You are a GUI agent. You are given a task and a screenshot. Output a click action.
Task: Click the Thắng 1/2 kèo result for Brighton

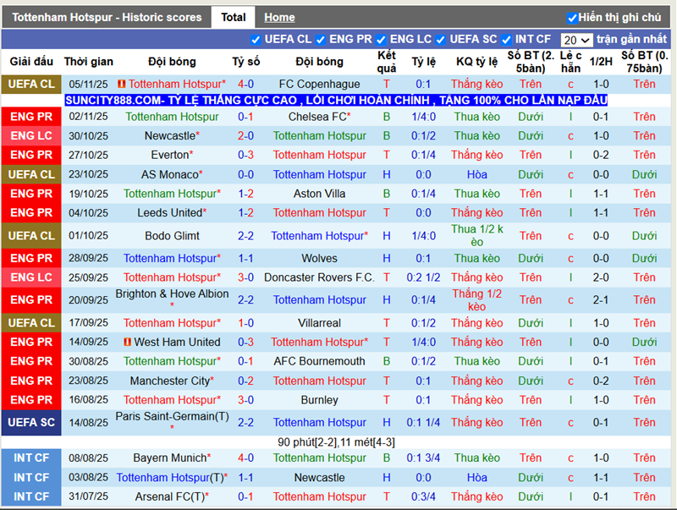coord(476,300)
